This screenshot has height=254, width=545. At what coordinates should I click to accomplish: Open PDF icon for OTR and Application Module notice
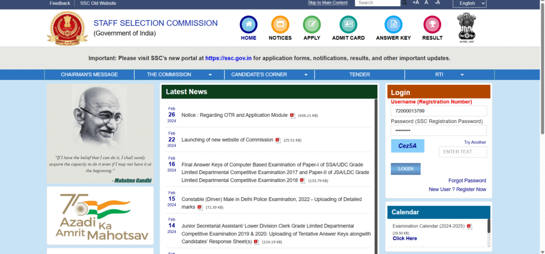pyautogui.click(x=293, y=116)
